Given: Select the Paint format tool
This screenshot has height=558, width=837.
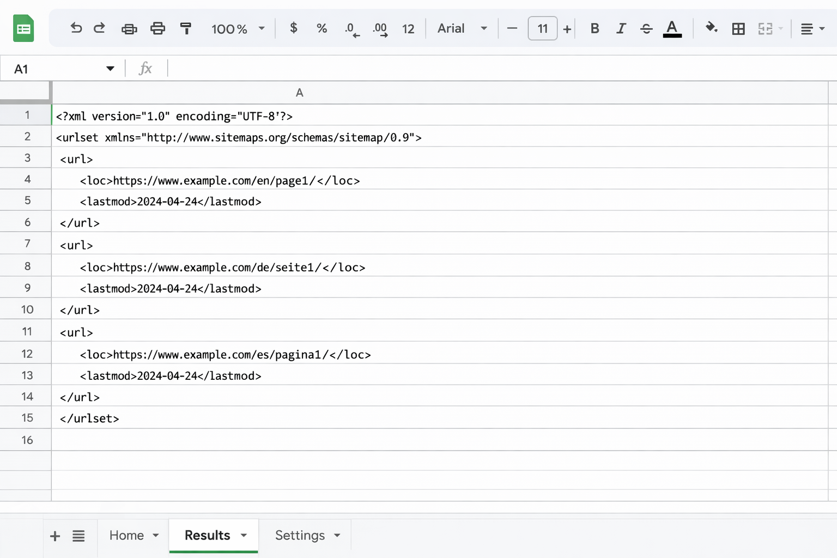Looking at the screenshot, I should 186,28.
